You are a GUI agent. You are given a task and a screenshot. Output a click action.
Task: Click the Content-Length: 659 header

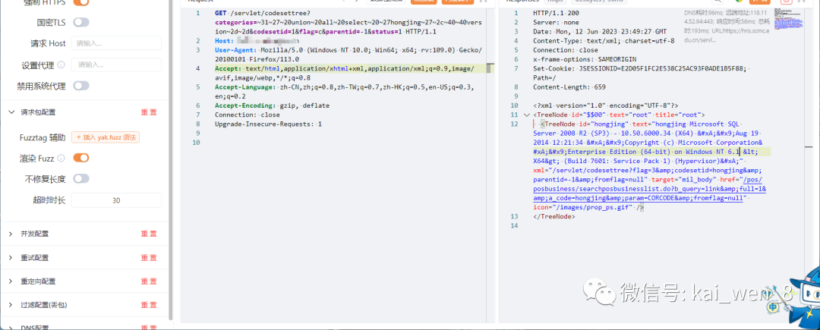[569, 87]
